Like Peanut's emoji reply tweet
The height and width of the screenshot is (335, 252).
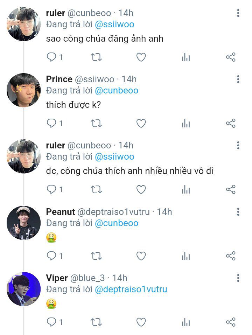(141, 256)
